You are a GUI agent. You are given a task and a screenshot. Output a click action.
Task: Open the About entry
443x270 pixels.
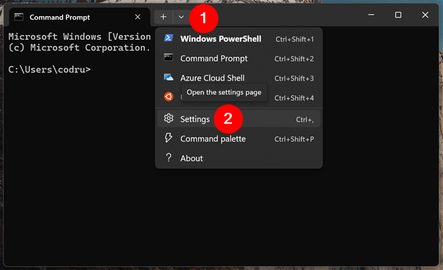coord(239,158)
